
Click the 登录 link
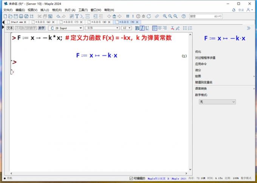241,10
